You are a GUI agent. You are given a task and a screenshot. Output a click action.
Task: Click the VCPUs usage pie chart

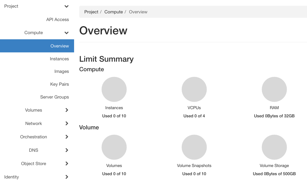tap(194, 89)
